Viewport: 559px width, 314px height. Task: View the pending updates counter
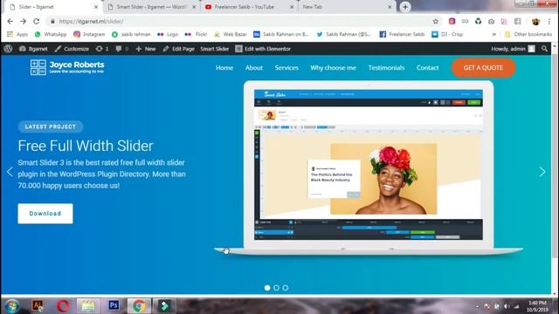click(x=102, y=49)
